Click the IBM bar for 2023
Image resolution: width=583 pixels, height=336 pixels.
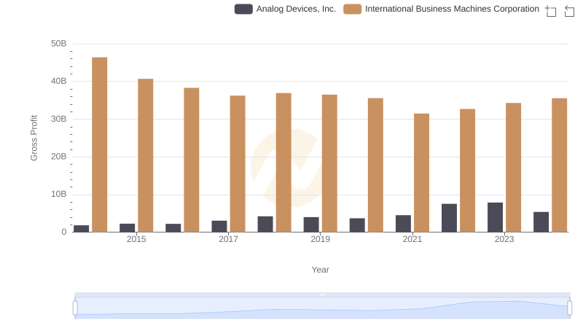point(514,168)
